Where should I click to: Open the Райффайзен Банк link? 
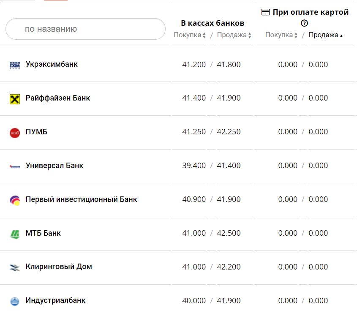[58, 98]
